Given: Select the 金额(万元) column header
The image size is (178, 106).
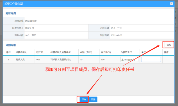Looking at the screenshot, I should pyautogui.click(x=86, y=52).
